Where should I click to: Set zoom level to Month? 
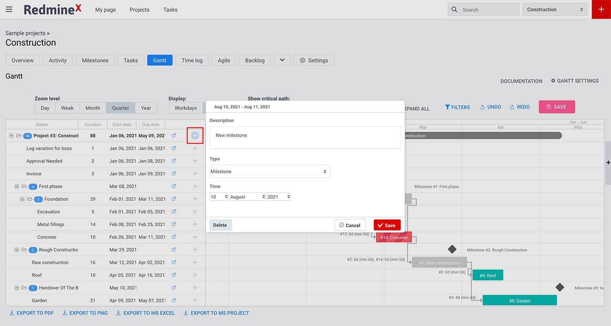tap(93, 108)
